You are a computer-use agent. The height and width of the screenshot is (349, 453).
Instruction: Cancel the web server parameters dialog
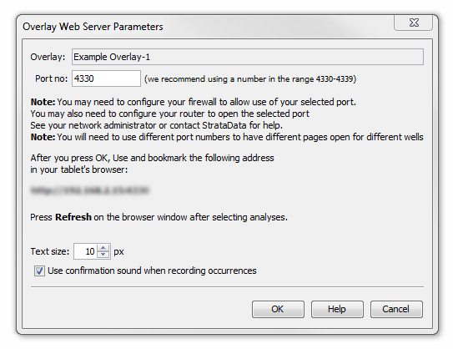396,309
